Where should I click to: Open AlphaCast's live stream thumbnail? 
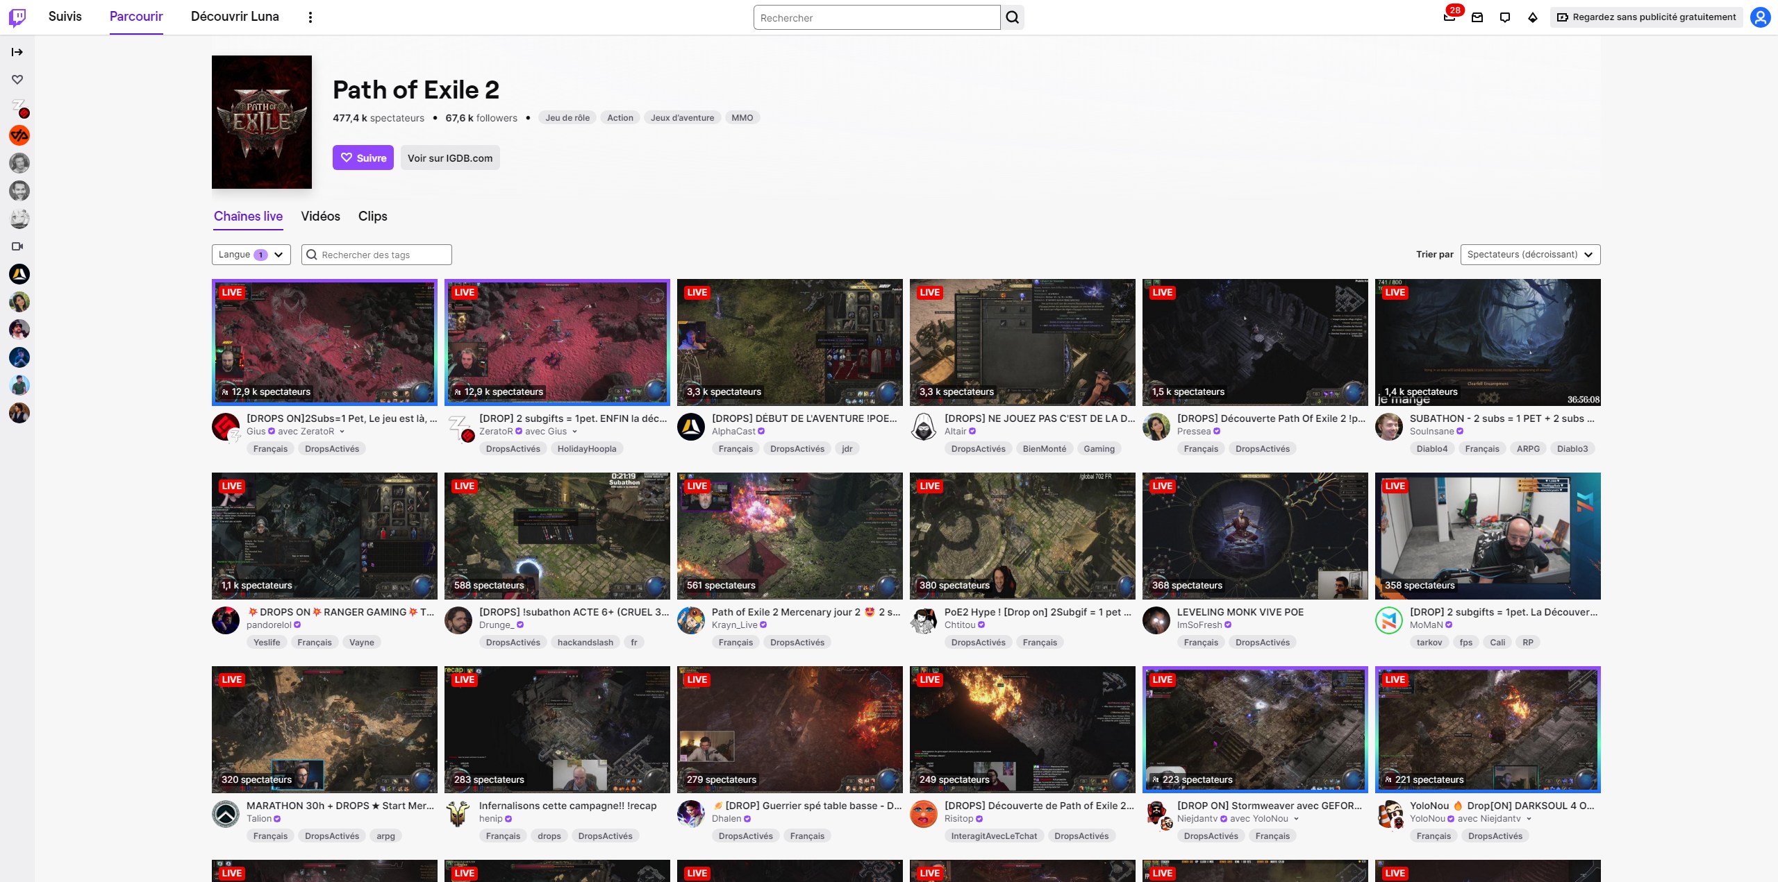789,342
